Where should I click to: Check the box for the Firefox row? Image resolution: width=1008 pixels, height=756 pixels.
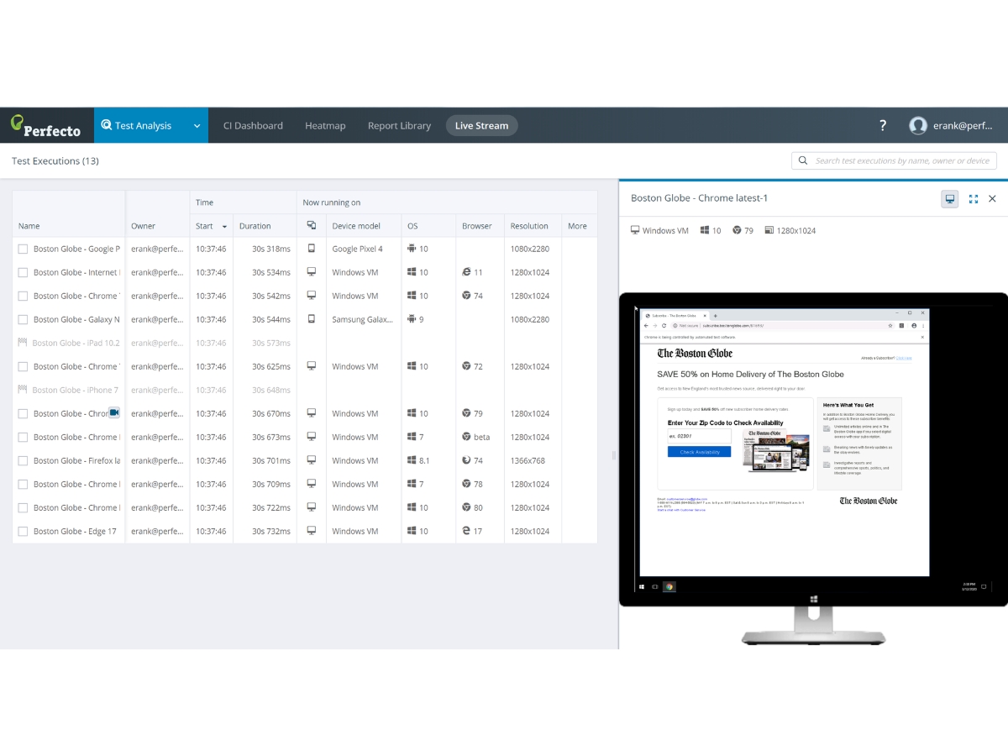(x=23, y=460)
